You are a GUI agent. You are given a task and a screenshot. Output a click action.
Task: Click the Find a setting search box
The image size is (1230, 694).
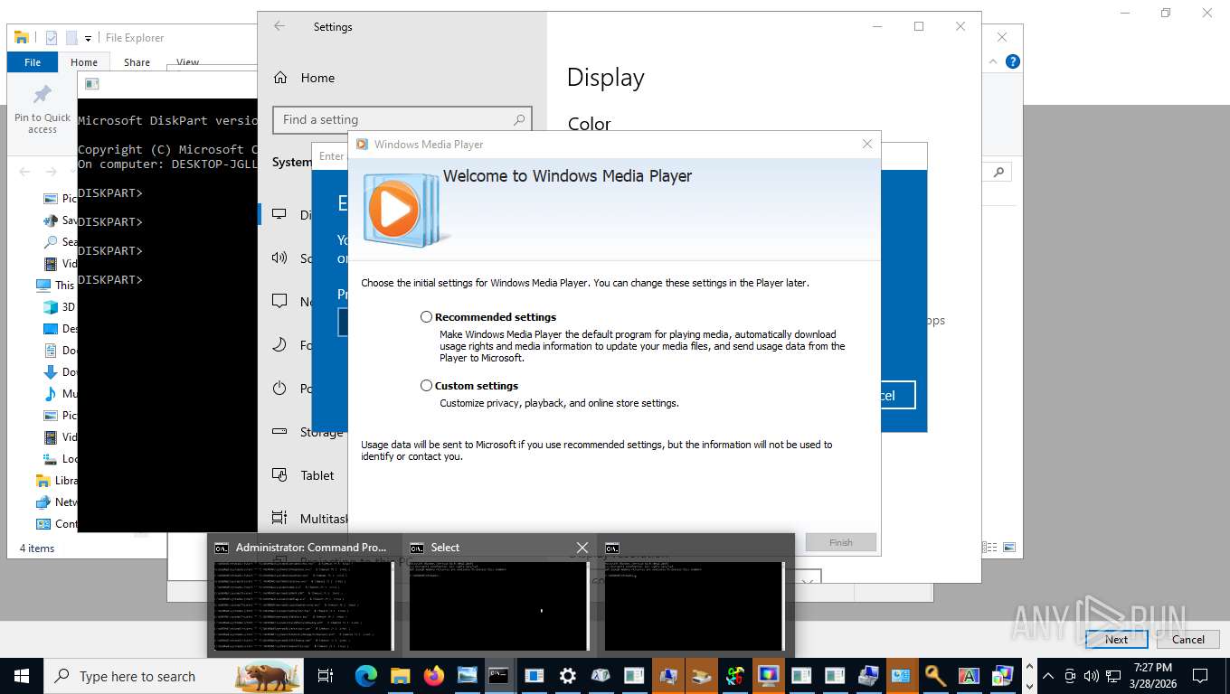pos(402,119)
